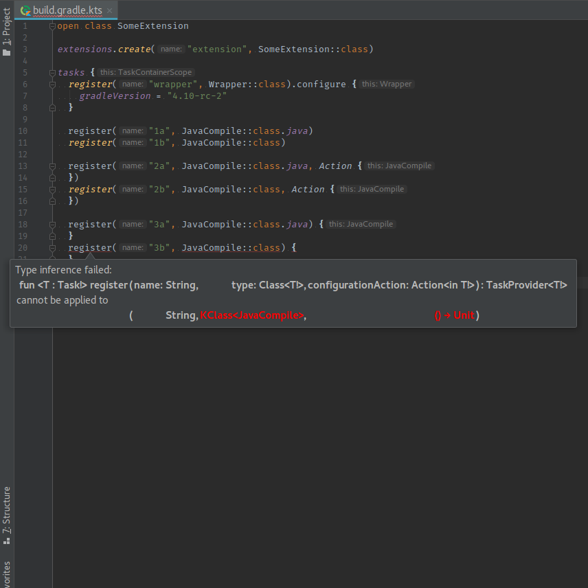Click the "2a" string on line 13
The height and width of the screenshot is (588, 588).
(x=159, y=166)
